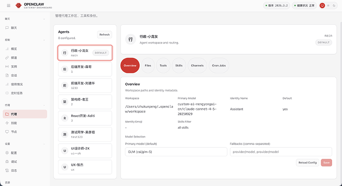Select the 行政-小龙女 agent card

(x=85, y=53)
